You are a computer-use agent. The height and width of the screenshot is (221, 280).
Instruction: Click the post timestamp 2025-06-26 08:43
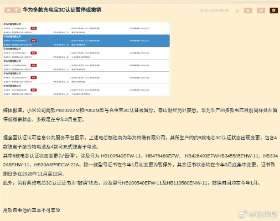click(215, 10)
